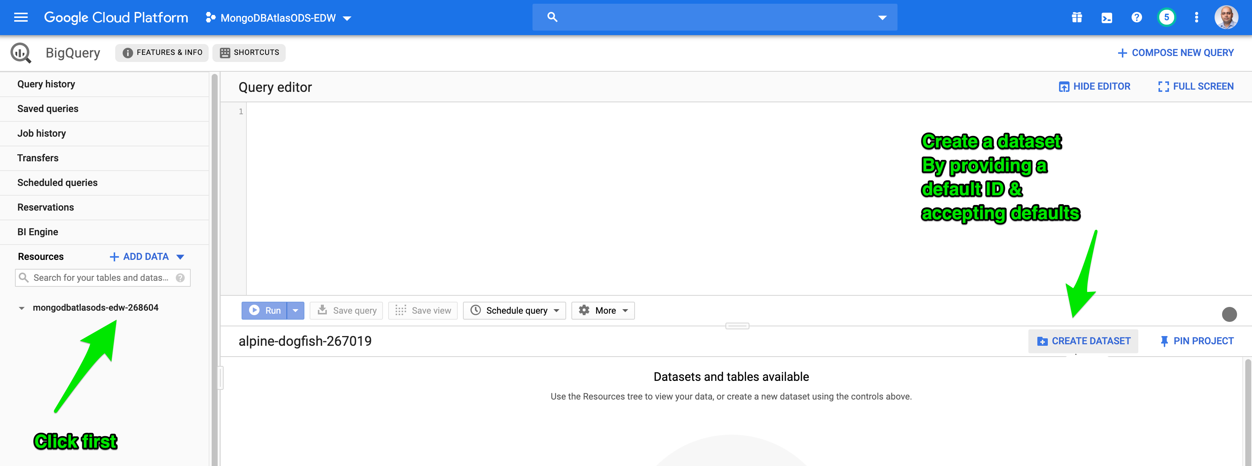The width and height of the screenshot is (1252, 466).
Task: Pin the project
Action: 1197,341
